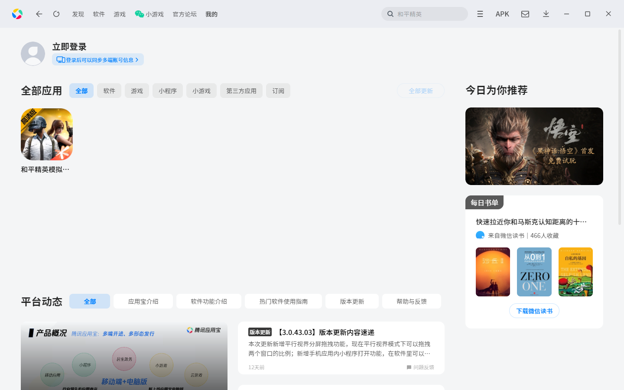Select the 版本更新 category tab
The width and height of the screenshot is (624, 390).
pyautogui.click(x=352, y=301)
